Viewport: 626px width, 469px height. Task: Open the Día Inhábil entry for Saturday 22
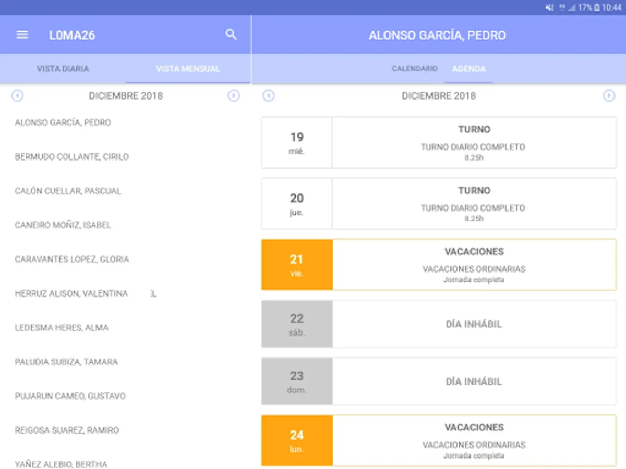[x=474, y=324]
